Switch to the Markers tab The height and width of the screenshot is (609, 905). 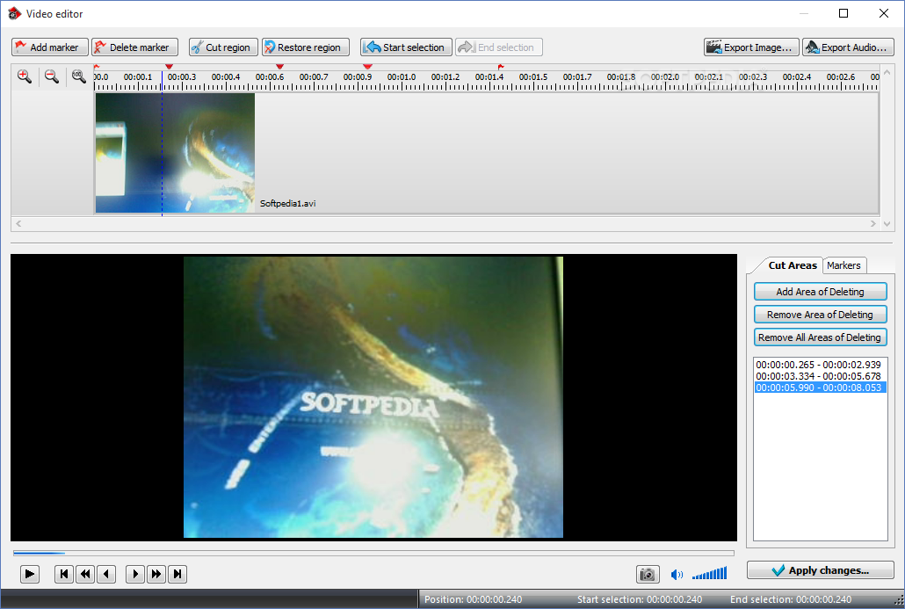tap(843, 265)
